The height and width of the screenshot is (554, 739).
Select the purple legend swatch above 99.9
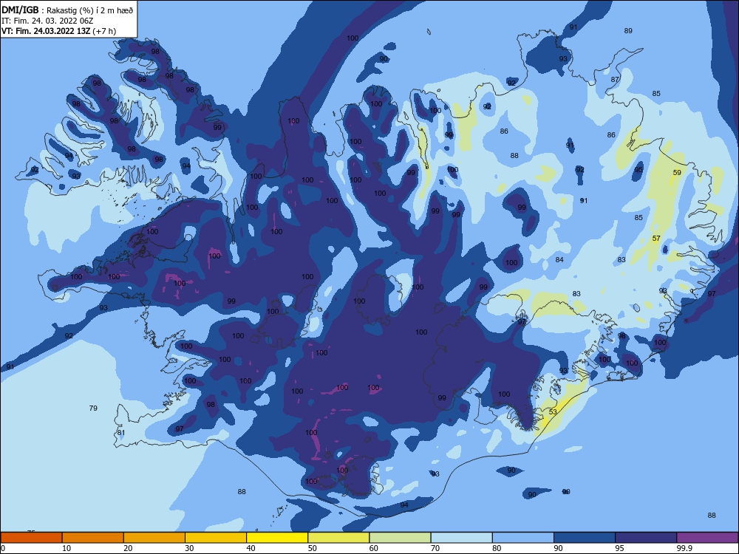pos(707,538)
